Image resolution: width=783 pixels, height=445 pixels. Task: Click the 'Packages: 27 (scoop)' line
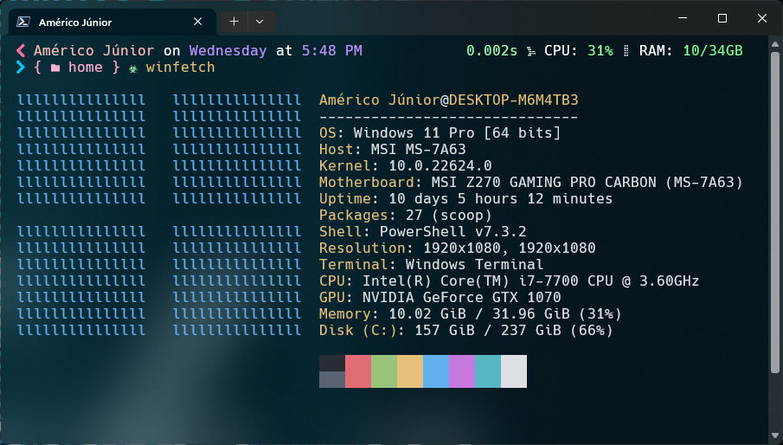pos(406,216)
